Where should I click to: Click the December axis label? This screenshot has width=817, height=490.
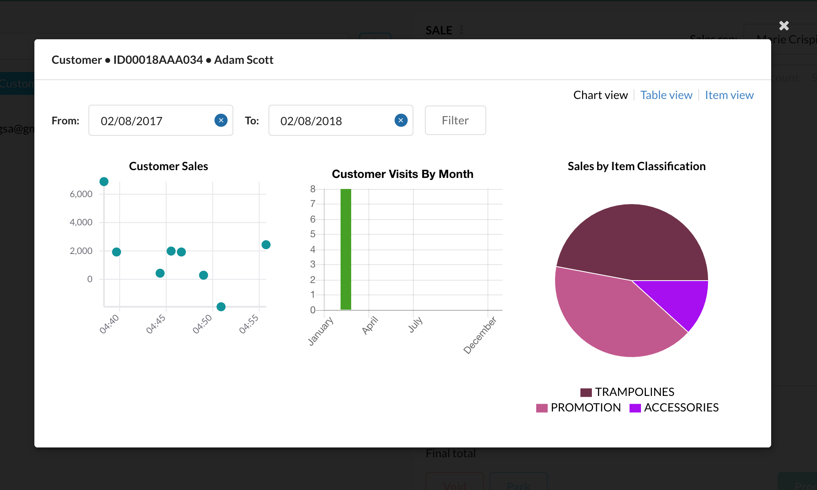tap(480, 335)
